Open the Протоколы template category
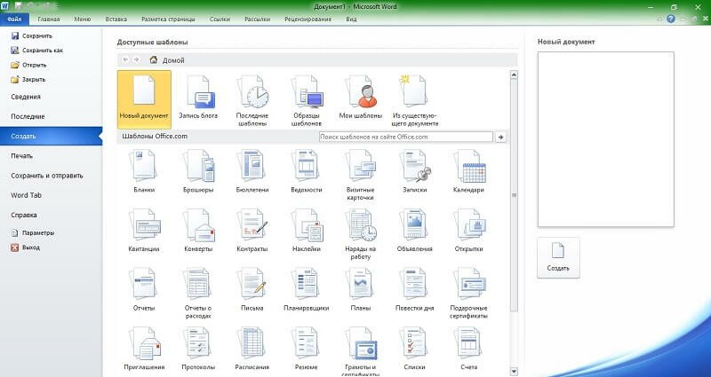This screenshot has width=711, height=377. 198,348
